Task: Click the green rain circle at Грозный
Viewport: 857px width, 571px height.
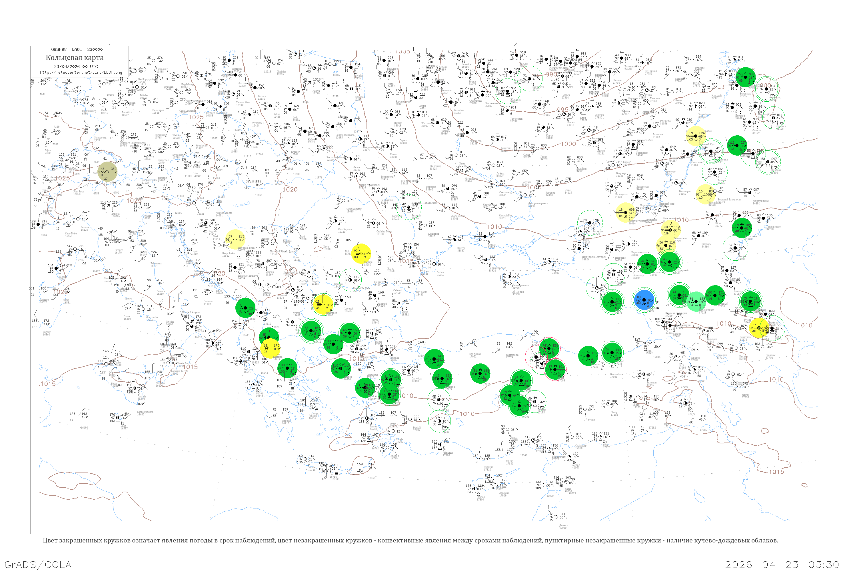Action: (x=714, y=295)
